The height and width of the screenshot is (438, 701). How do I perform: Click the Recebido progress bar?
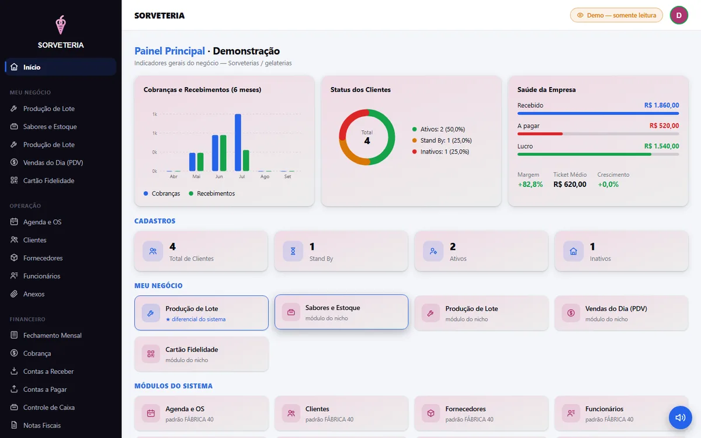click(x=598, y=113)
